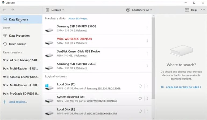Toggle protection shield for Local Disk (E:)
207x120 pixels.
click(x=140, y=111)
